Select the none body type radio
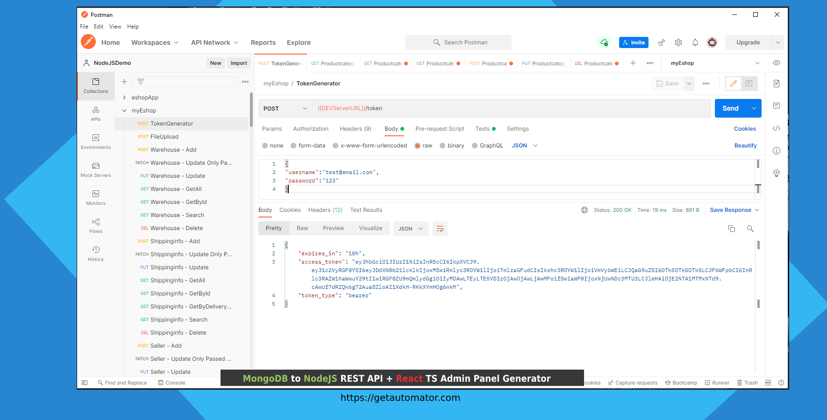 265,146
